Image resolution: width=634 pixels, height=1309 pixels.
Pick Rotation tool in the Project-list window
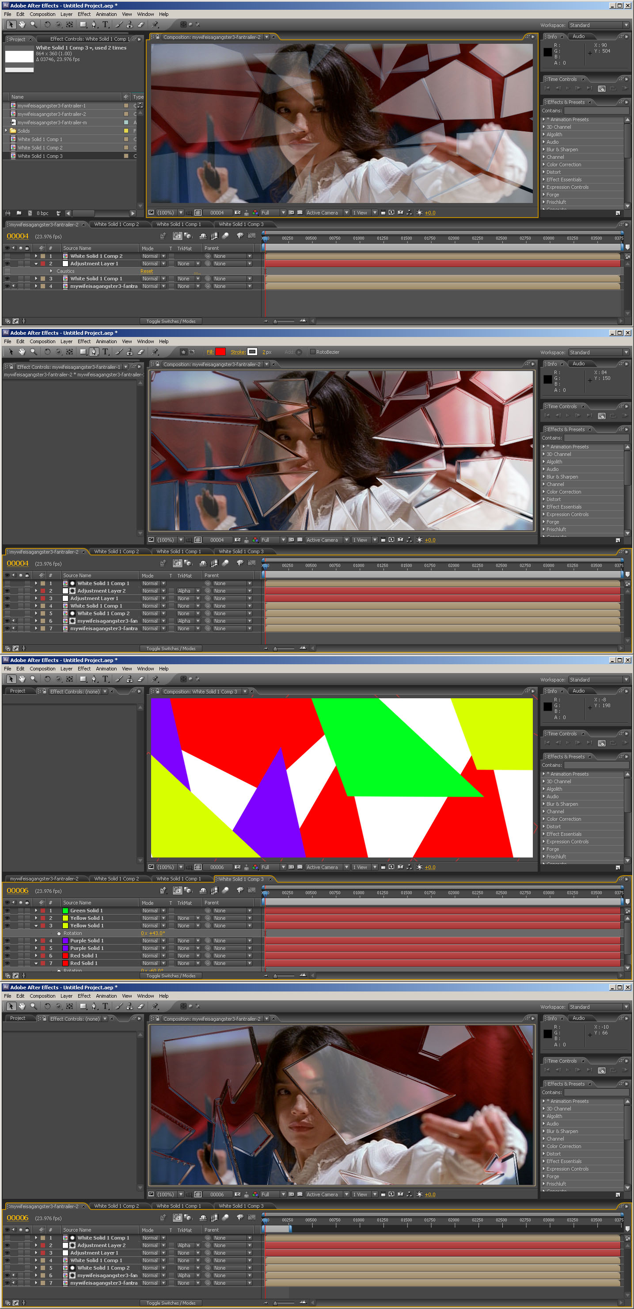point(47,24)
